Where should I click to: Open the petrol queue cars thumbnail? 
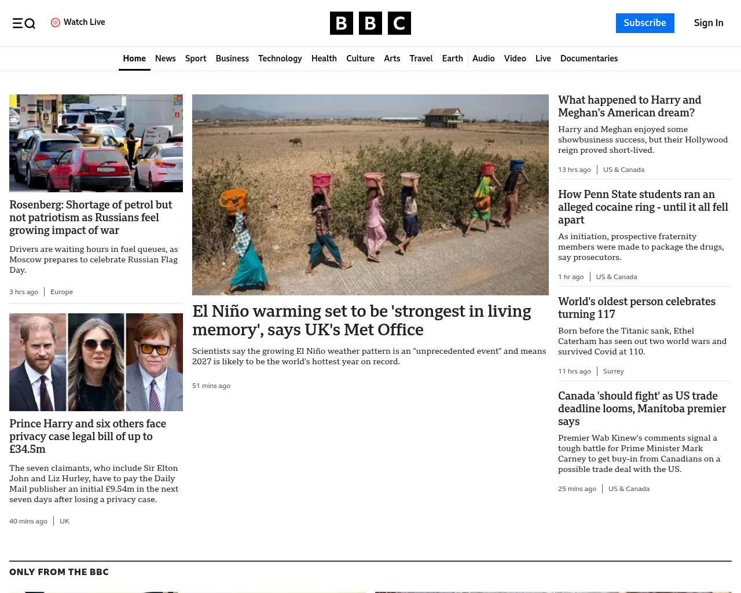pyautogui.click(x=96, y=143)
